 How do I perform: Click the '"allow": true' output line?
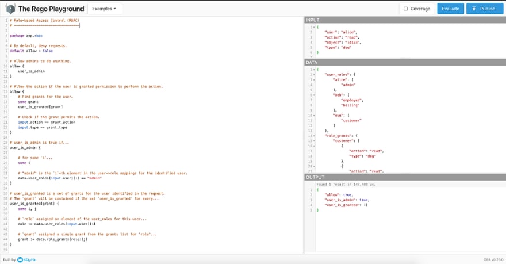(x=339, y=195)
